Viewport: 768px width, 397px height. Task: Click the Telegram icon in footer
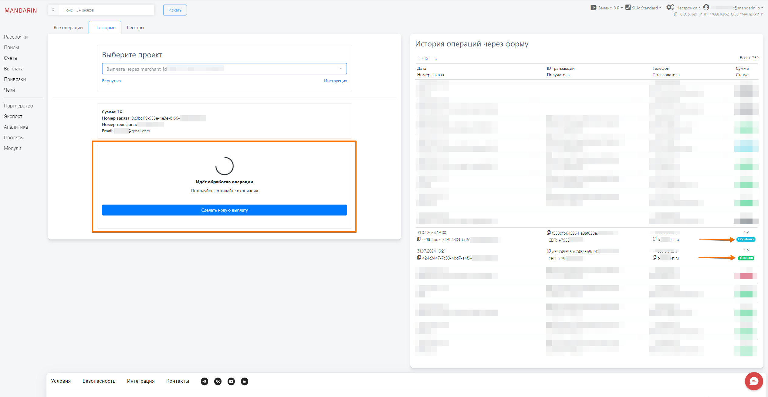205,381
